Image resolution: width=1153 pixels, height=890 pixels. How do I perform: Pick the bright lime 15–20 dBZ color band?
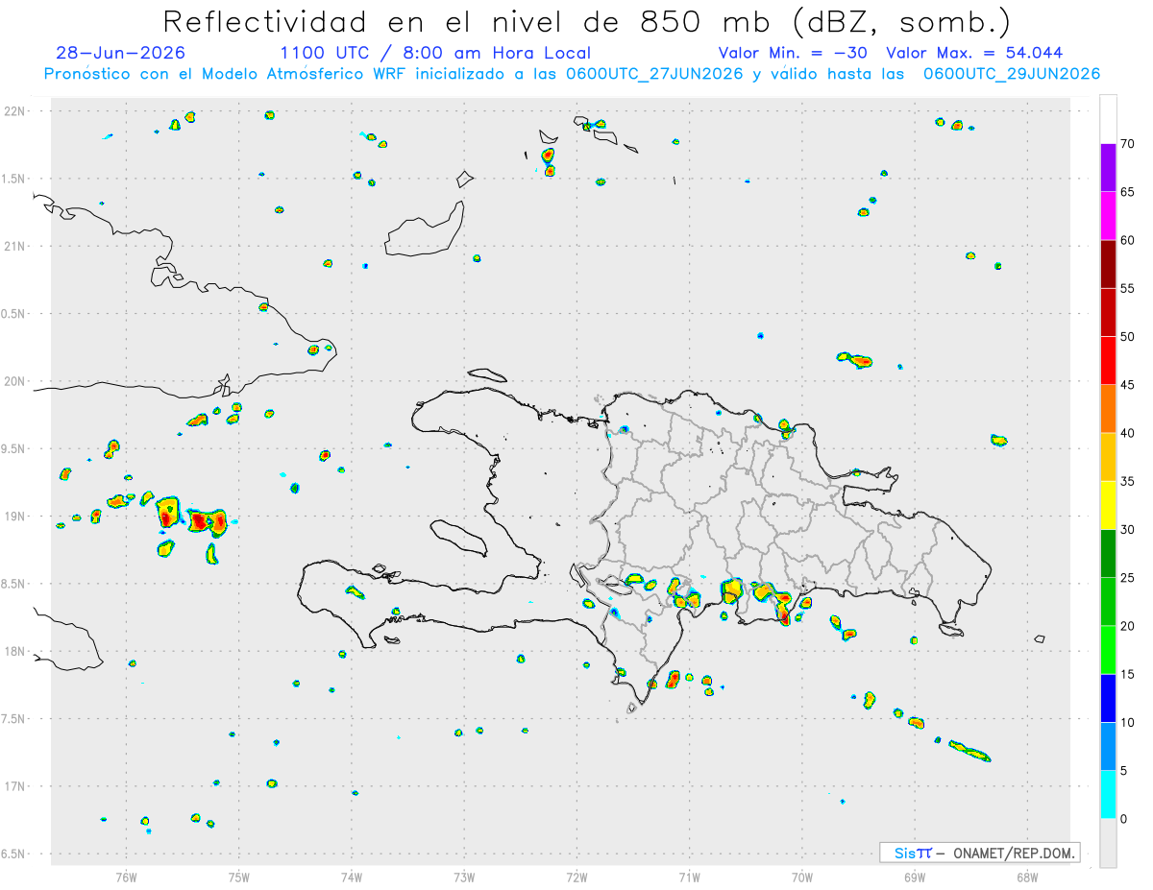1108,650
